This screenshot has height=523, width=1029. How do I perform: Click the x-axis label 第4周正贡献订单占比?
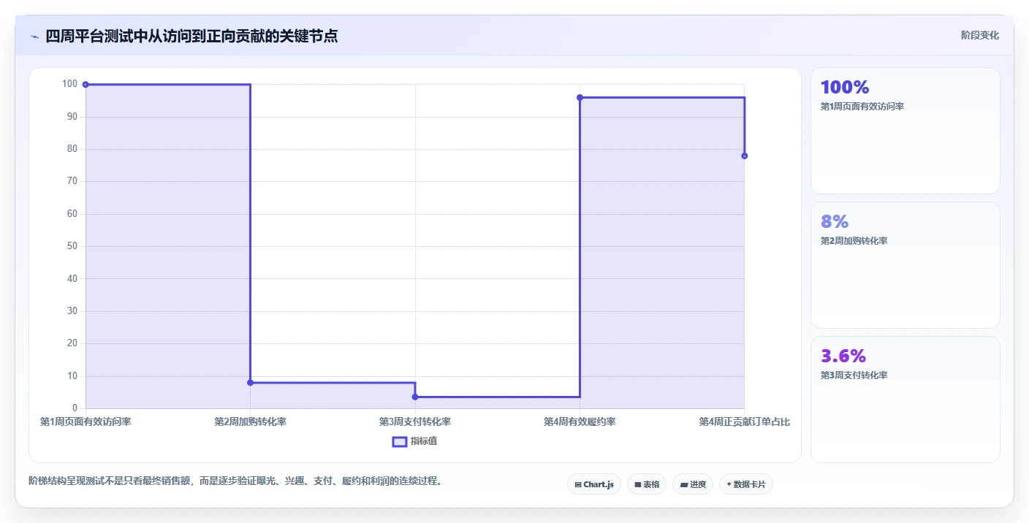tap(744, 422)
